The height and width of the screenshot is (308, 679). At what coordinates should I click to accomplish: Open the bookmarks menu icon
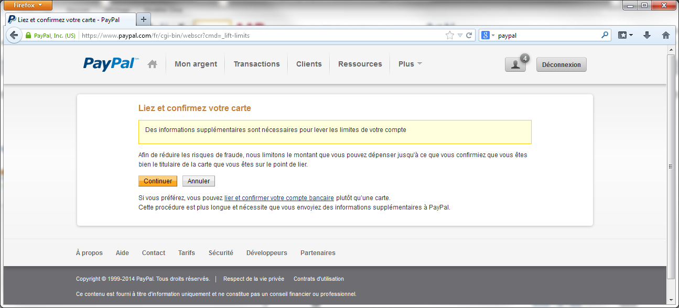point(625,36)
